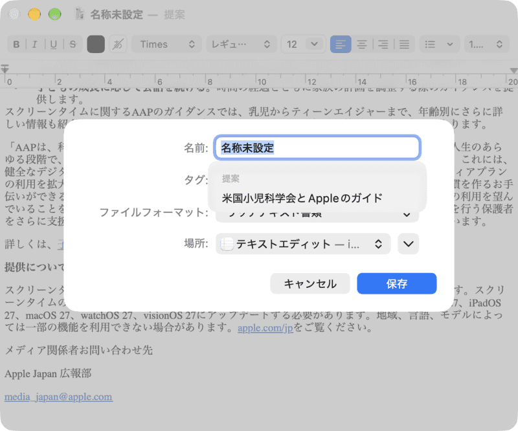Click the green zoom window button
This screenshot has height=431, width=518.
55,14
